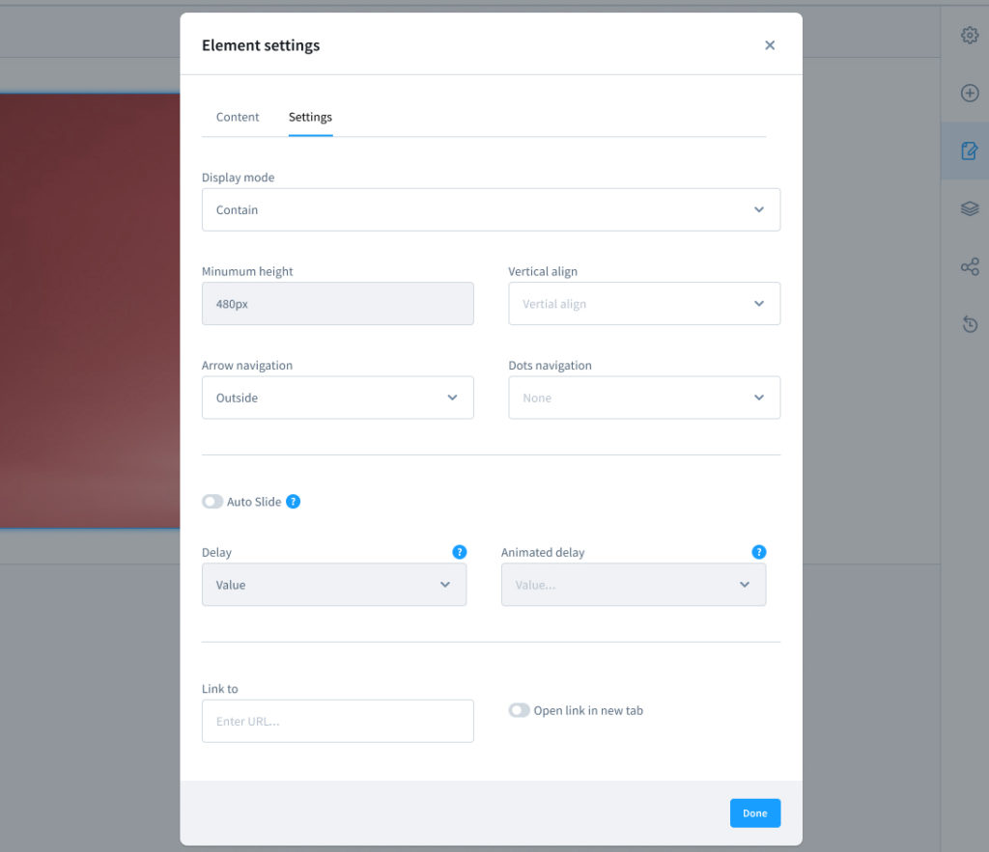Expand the Vertical align dropdown
The height and width of the screenshot is (852, 989).
coord(644,303)
